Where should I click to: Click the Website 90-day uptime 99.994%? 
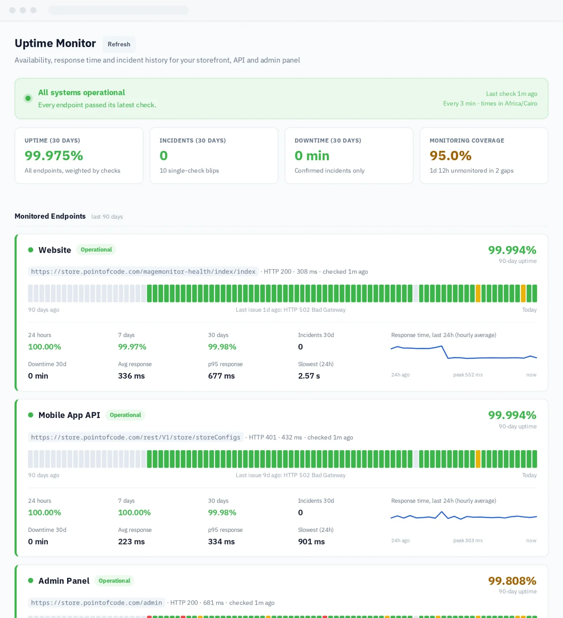(512, 250)
